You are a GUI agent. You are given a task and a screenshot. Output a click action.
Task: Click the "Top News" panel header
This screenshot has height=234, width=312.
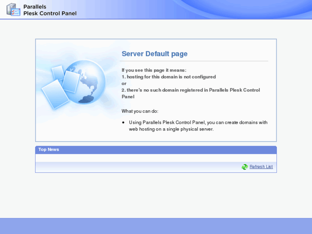point(156,150)
